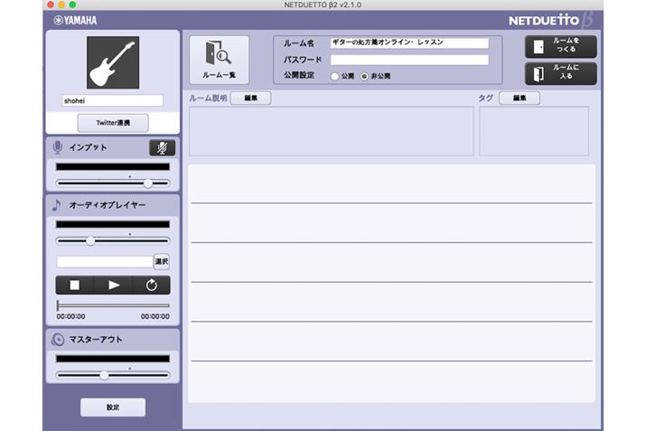Mute the microphone input
The image size is (646, 431).
162,147
